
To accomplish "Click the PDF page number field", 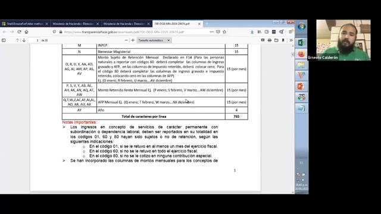I will (x=35, y=40).
